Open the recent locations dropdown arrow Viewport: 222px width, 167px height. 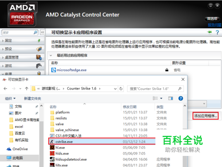click(20, 89)
